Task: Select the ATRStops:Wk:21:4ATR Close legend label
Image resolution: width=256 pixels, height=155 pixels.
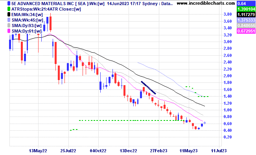Action: point(46,9)
